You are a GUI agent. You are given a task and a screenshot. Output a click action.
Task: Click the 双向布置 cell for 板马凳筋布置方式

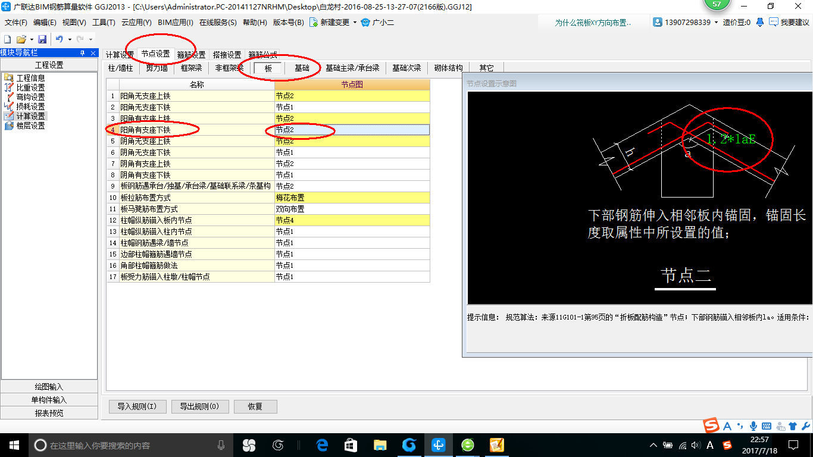(352, 209)
